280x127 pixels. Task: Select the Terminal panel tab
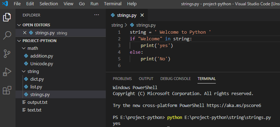click(207, 79)
